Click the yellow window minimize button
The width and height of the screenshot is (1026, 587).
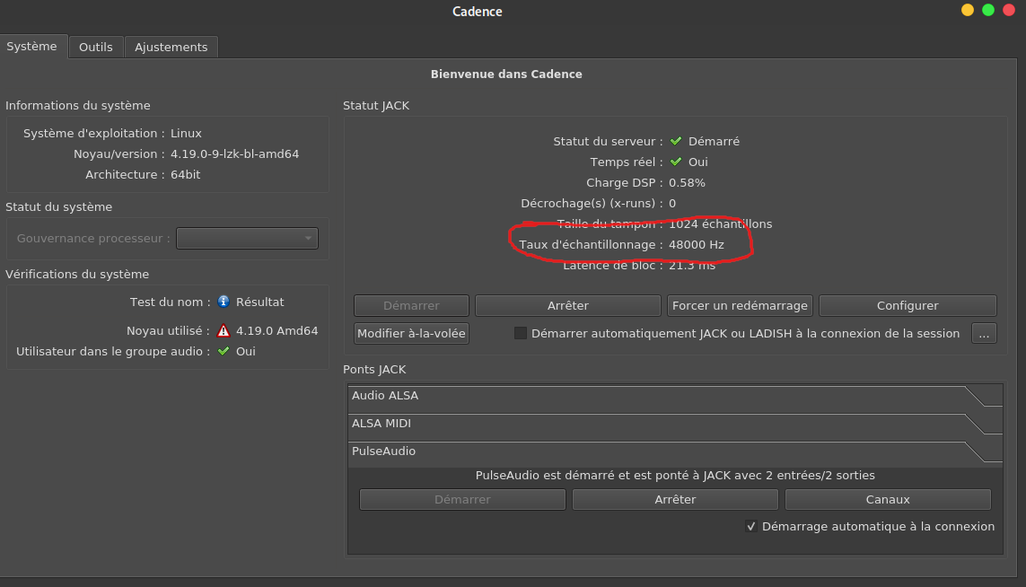coord(967,10)
